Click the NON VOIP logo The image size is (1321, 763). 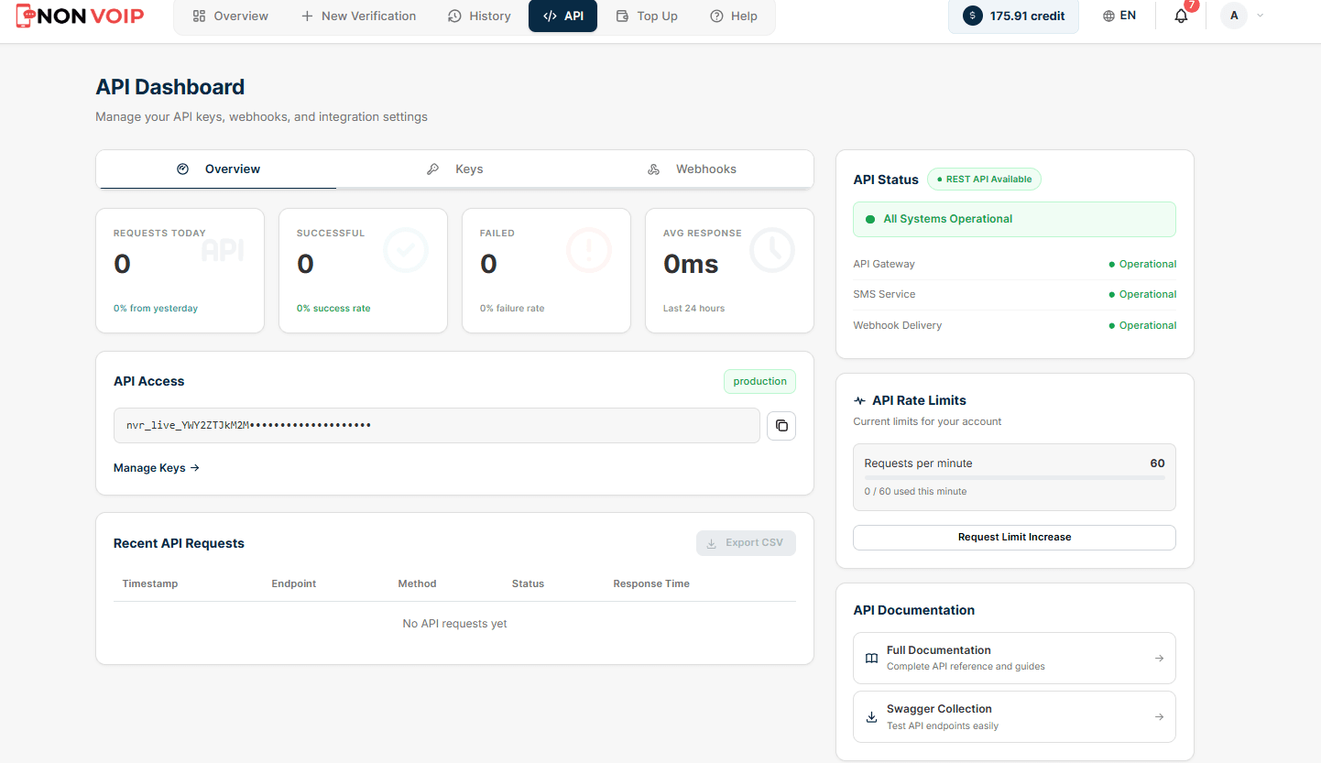(x=80, y=16)
